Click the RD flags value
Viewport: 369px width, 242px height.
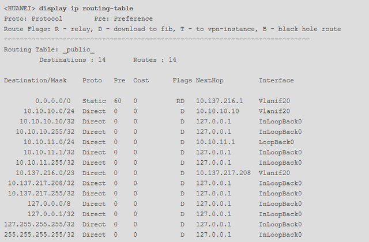coord(180,101)
